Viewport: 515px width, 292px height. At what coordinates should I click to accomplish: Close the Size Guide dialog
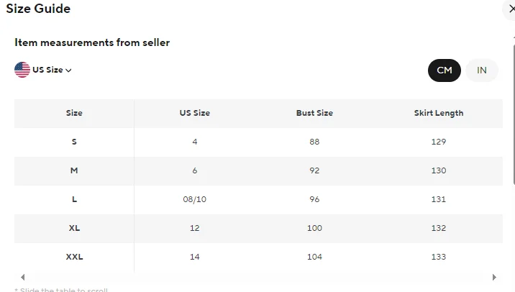tap(511, 9)
